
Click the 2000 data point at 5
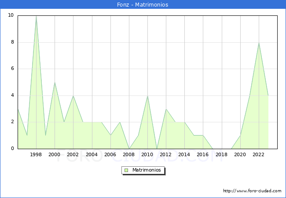coord(55,83)
